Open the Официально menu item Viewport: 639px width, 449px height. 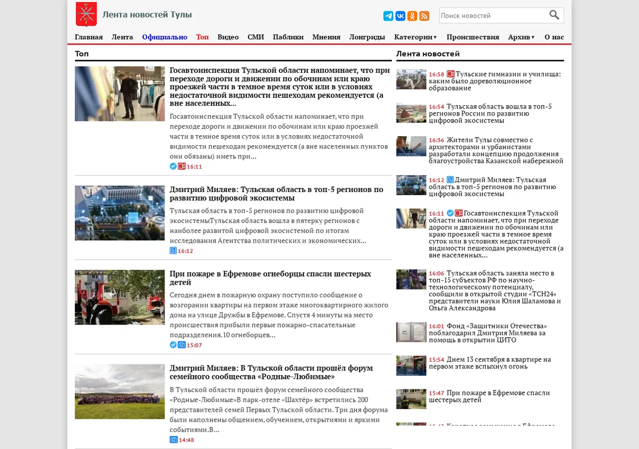tap(165, 37)
